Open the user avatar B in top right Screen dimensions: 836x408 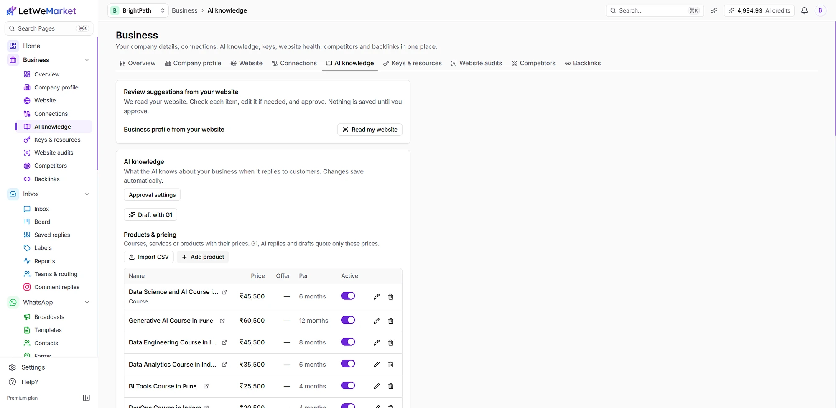(820, 10)
